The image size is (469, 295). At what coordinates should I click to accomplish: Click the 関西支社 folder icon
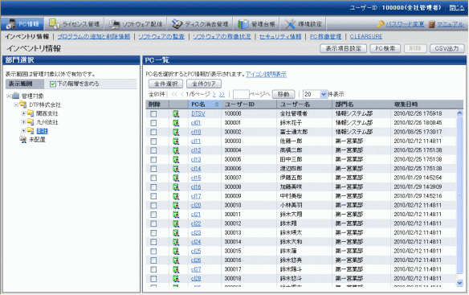pyautogui.click(x=31, y=113)
